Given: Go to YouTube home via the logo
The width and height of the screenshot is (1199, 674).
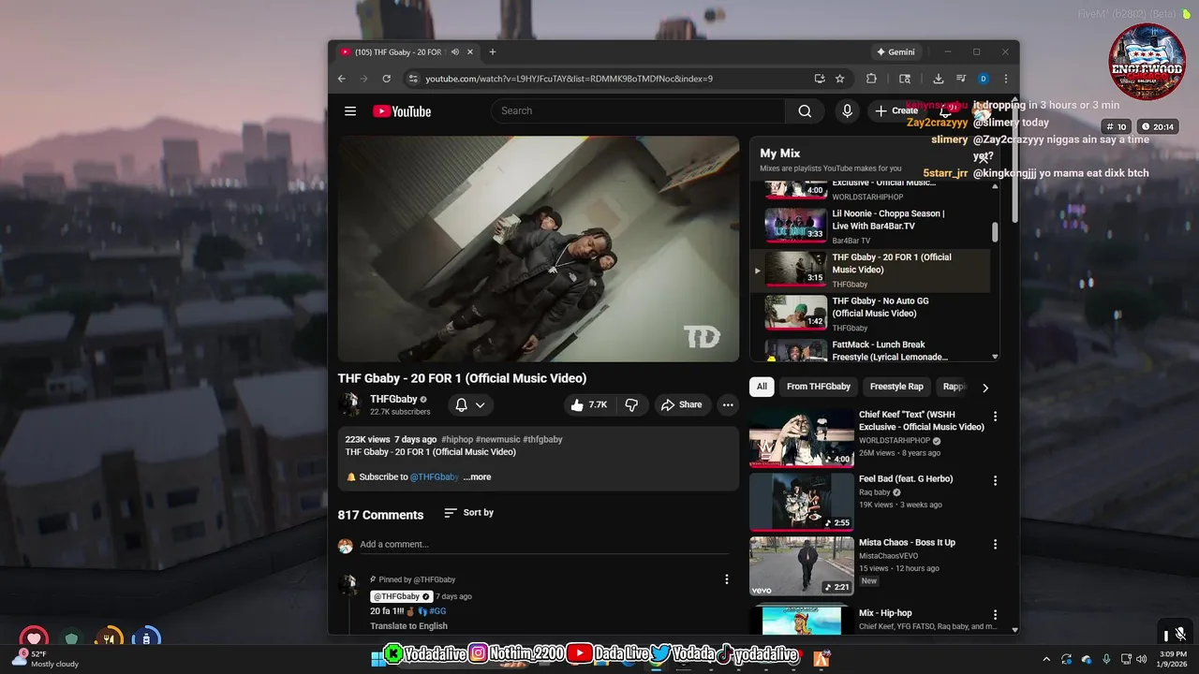Looking at the screenshot, I should (402, 111).
